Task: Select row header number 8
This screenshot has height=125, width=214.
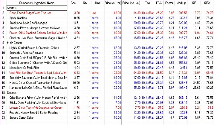Action: [x=3, y=43]
